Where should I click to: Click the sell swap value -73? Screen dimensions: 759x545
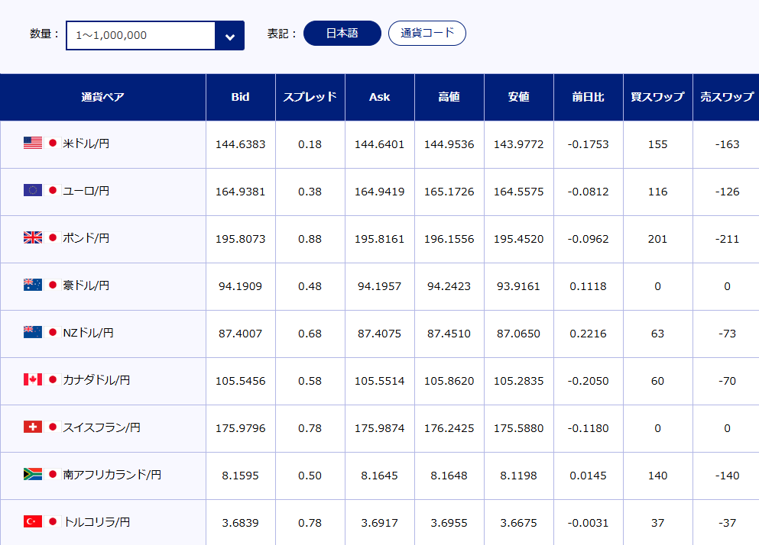(x=727, y=334)
